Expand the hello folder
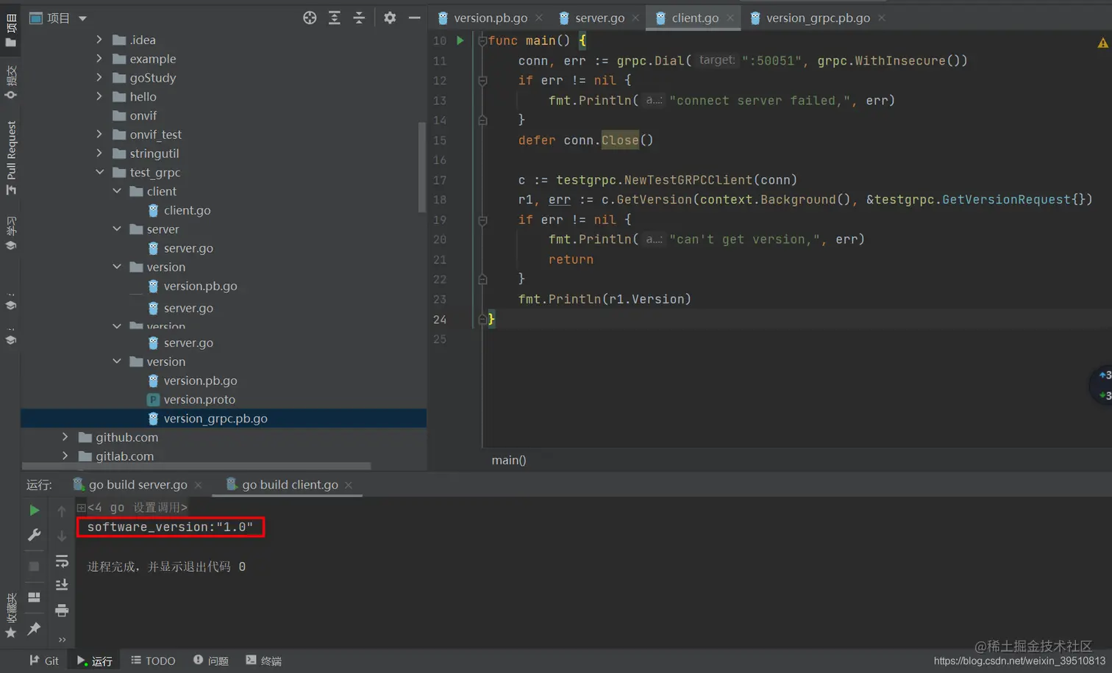1112x673 pixels. 99,96
